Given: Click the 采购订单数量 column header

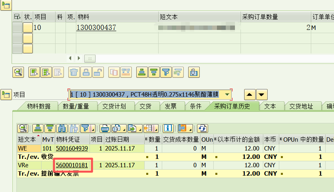Looking at the screenshot, I should pyautogui.click(x=276, y=17).
